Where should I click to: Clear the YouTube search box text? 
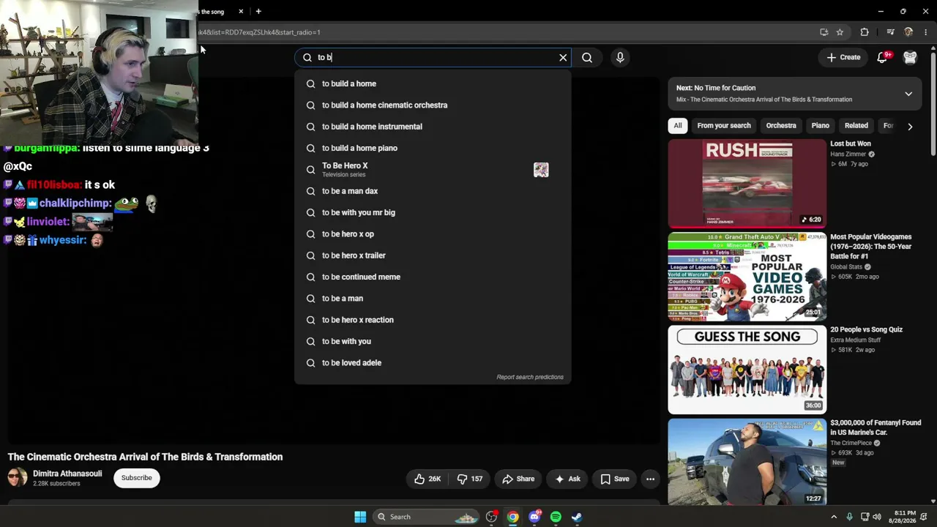click(x=563, y=57)
